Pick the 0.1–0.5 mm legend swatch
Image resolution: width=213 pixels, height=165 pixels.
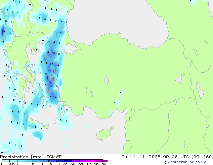pos(6,161)
